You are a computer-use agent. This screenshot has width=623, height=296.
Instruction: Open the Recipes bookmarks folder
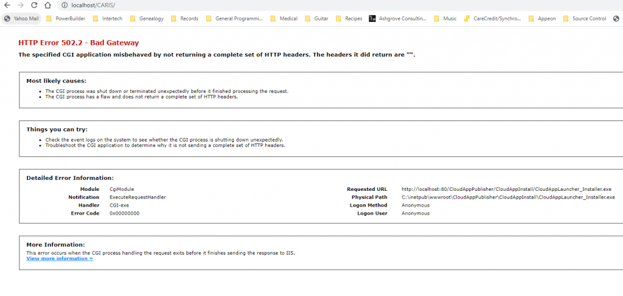(x=349, y=18)
